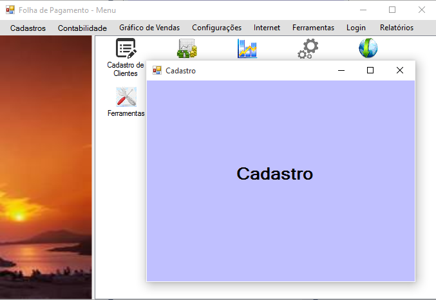Click the sunset picture on the left

pos(46,167)
